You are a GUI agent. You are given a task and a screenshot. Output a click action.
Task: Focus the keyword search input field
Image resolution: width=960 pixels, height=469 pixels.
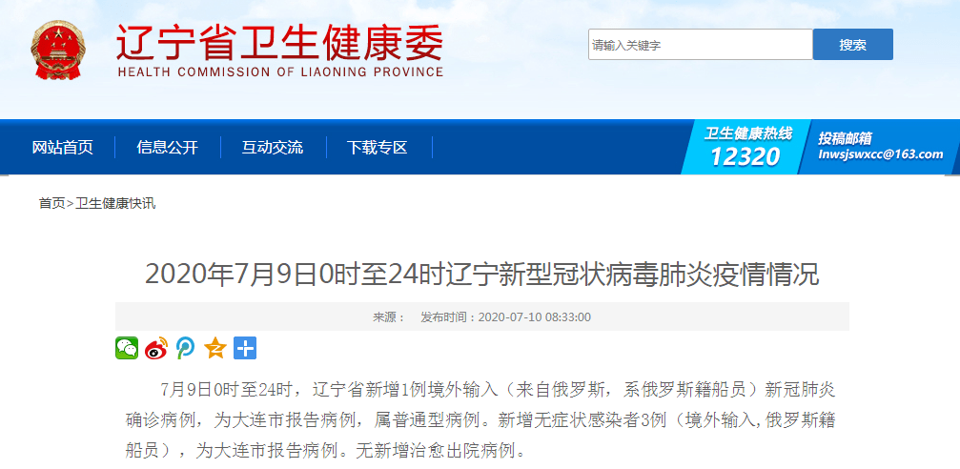pyautogui.click(x=701, y=45)
